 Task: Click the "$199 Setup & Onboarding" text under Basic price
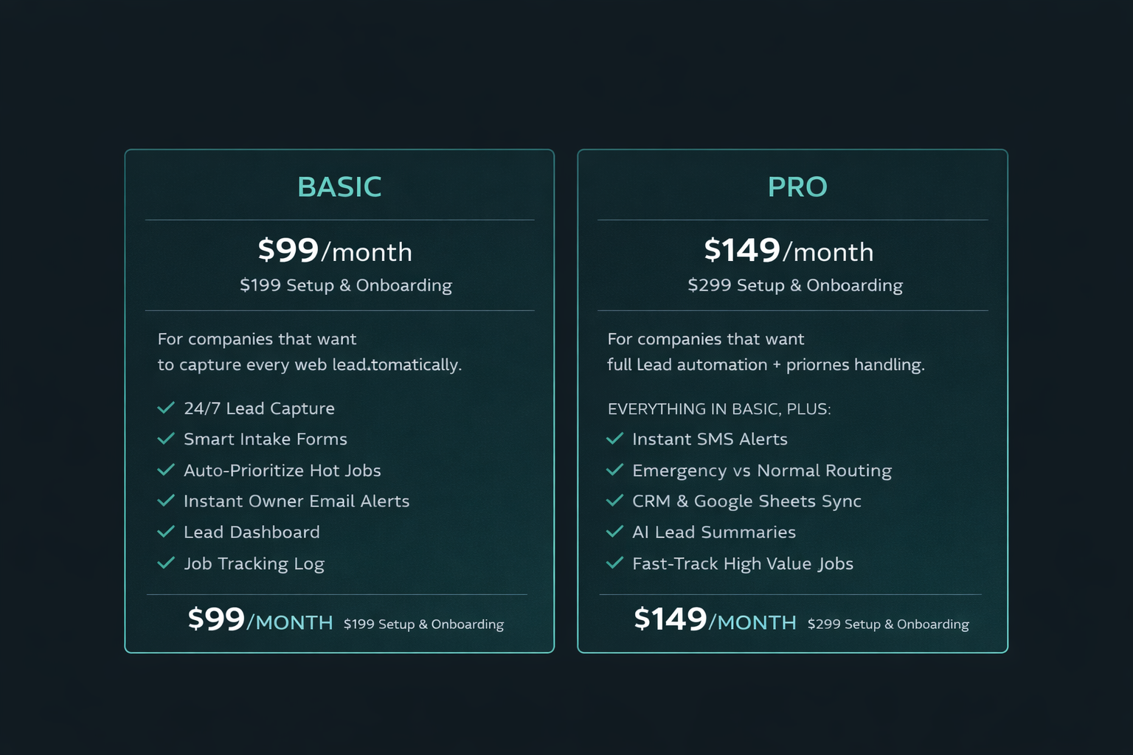tap(346, 285)
